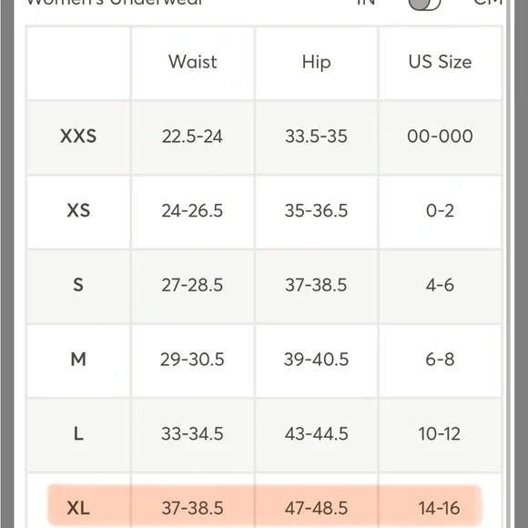Toggle the IN/CM unit switch

[424, 4]
